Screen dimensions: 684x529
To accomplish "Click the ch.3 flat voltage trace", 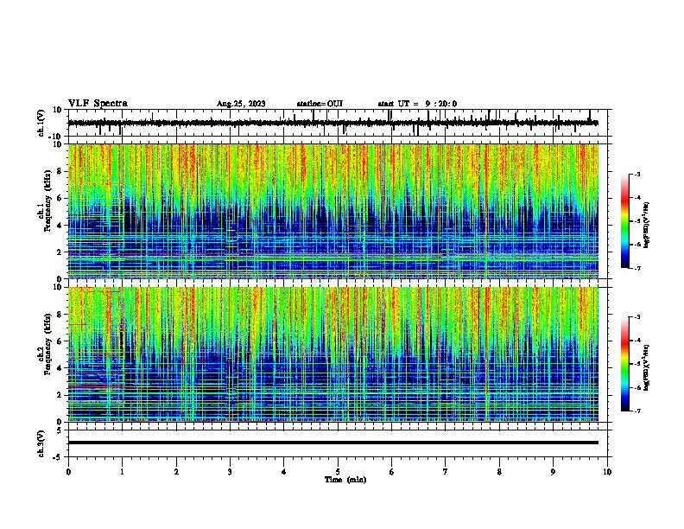I will 333,443.
